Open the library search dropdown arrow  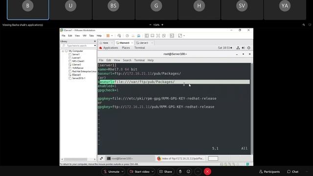point(95,45)
